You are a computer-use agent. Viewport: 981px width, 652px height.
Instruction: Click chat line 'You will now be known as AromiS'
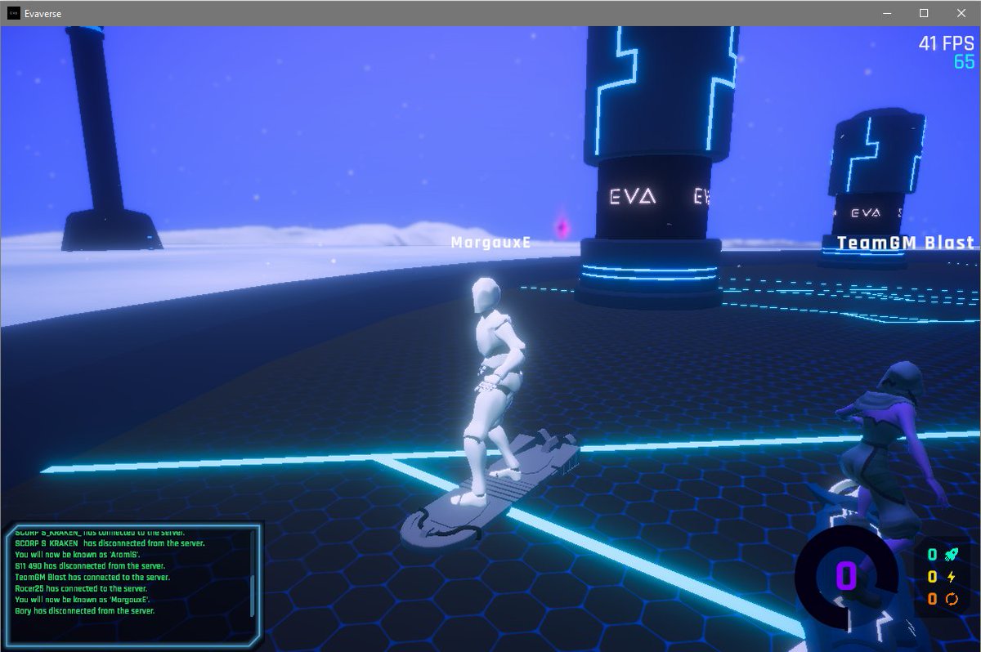click(77, 553)
